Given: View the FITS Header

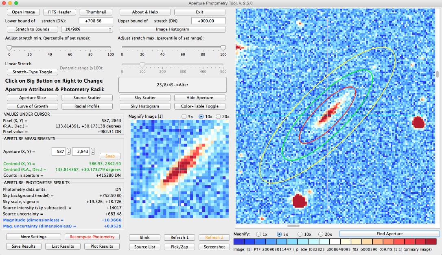Looking at the screenshot, I should coord(59,12).
